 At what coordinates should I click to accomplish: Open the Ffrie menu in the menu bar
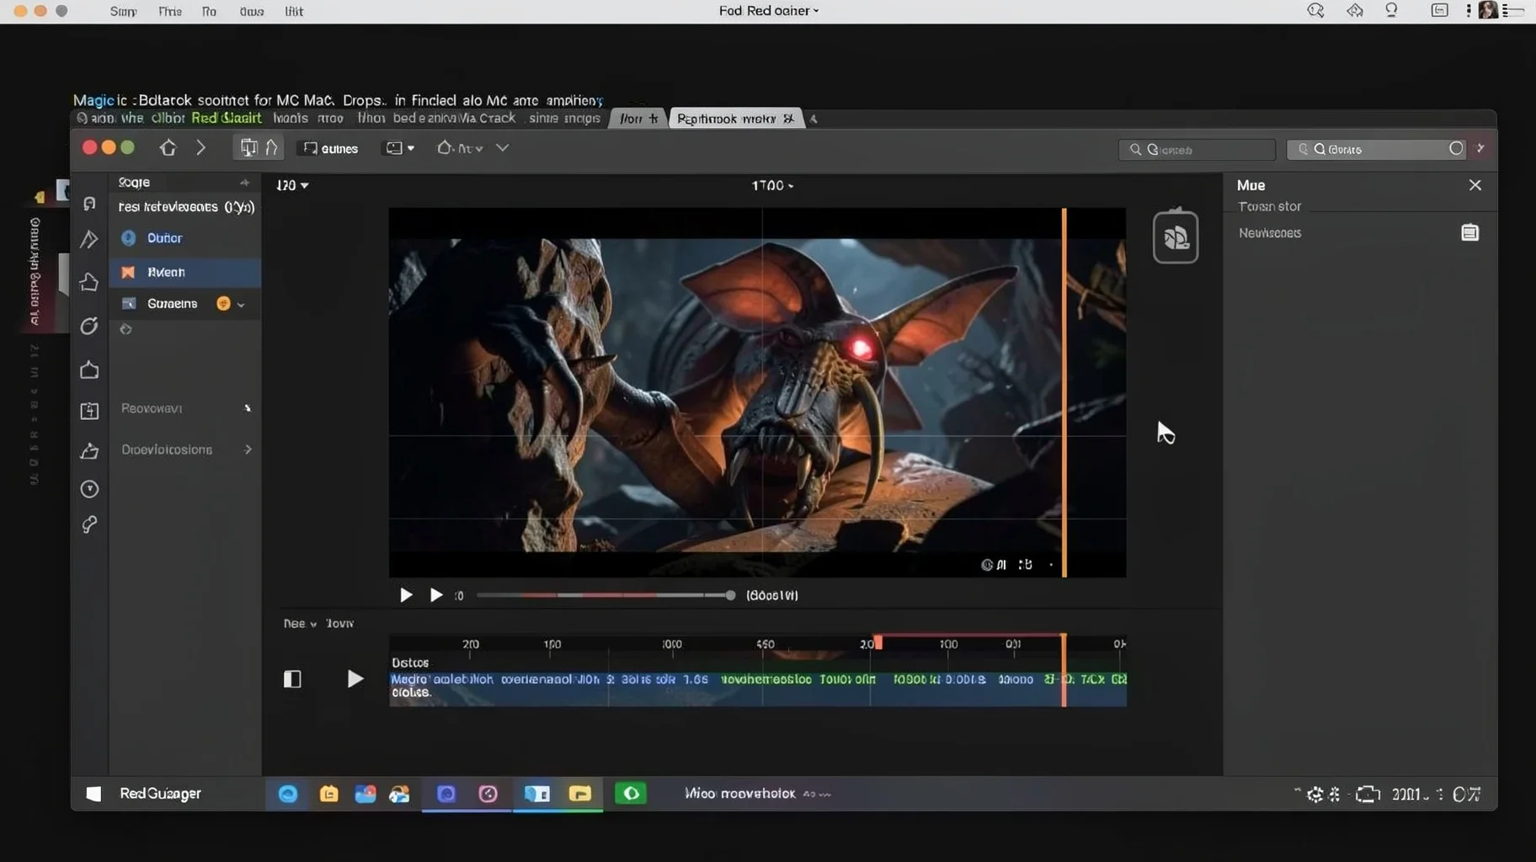[x=170, y=11]
